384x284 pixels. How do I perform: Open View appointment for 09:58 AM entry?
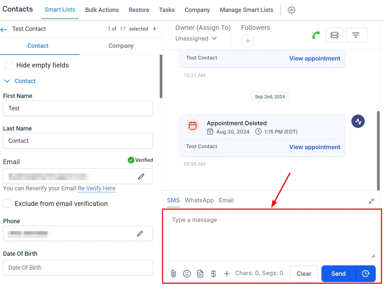tap(315, 147)
